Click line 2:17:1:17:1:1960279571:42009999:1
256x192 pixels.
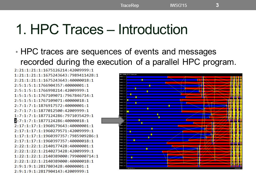[54, 131]
